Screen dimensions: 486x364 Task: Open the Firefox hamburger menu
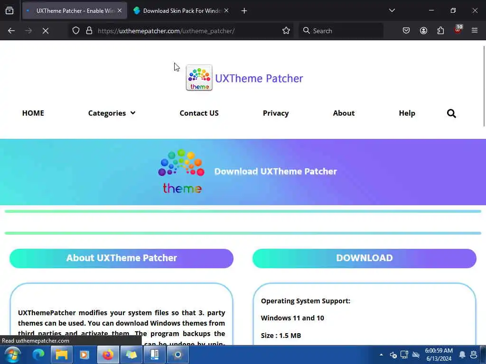point(475,31)
